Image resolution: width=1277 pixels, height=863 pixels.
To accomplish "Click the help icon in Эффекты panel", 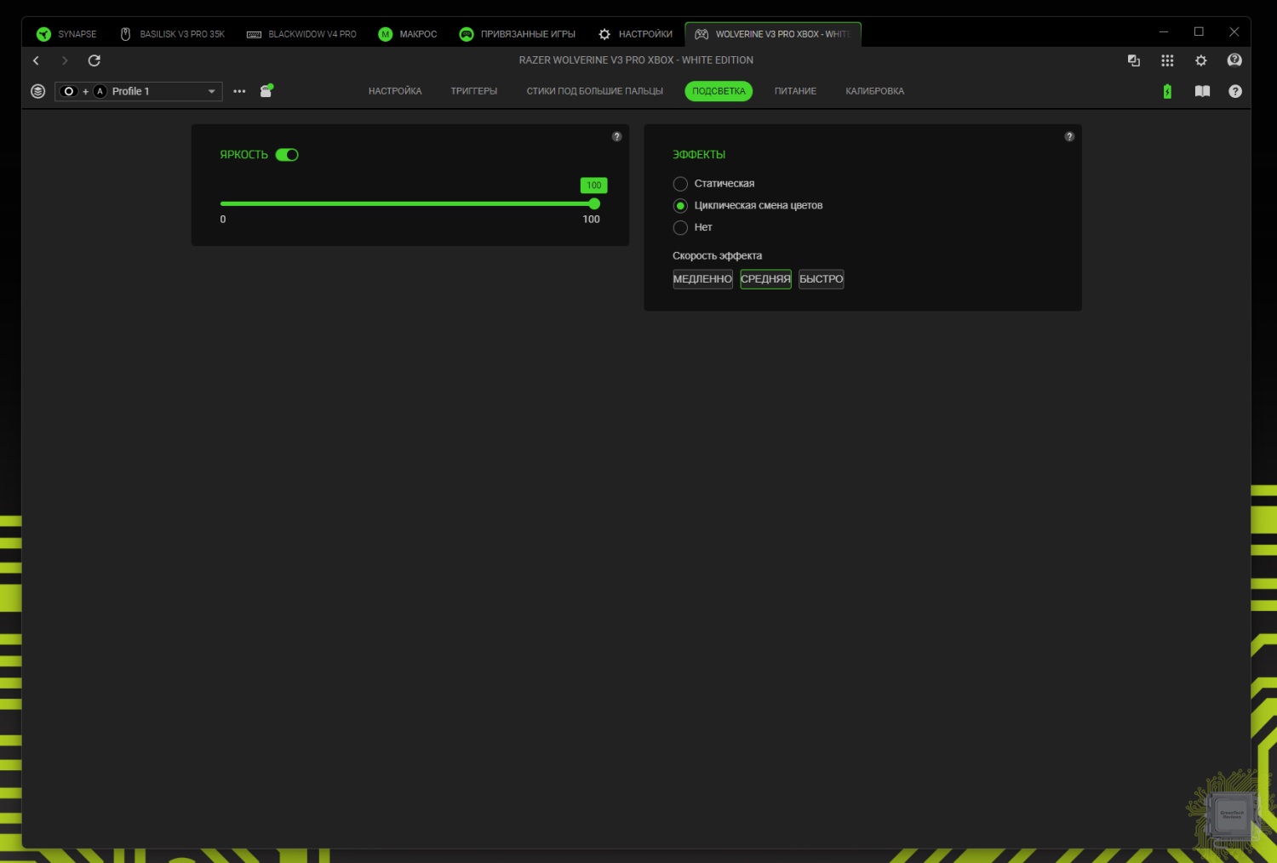I will pyautogui.click(x=1069, y=137).
